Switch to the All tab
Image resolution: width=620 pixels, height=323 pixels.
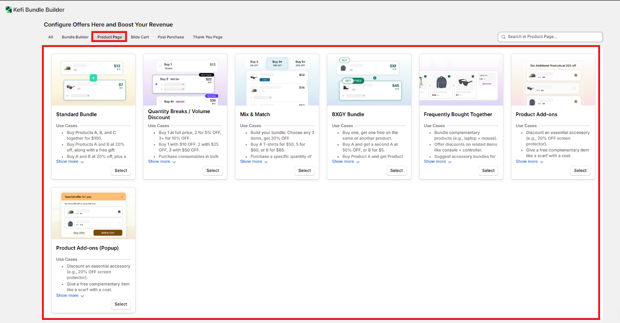click(50, 37)
